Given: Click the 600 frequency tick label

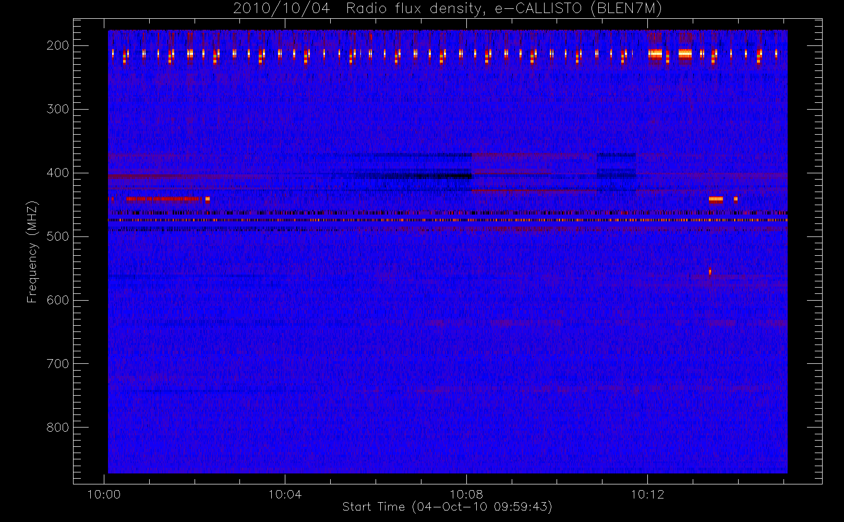Looking at the screenshot, I should pos(58,300).
